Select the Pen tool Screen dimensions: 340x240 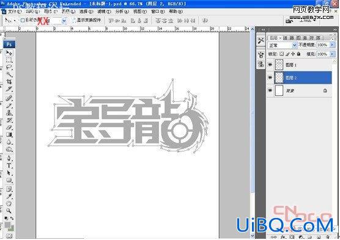(x=9, y=158)
